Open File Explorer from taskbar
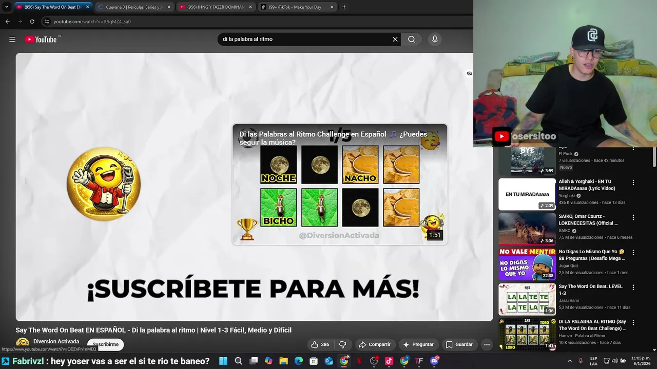This screenshot has width=657, height=369. pos(283,361)
